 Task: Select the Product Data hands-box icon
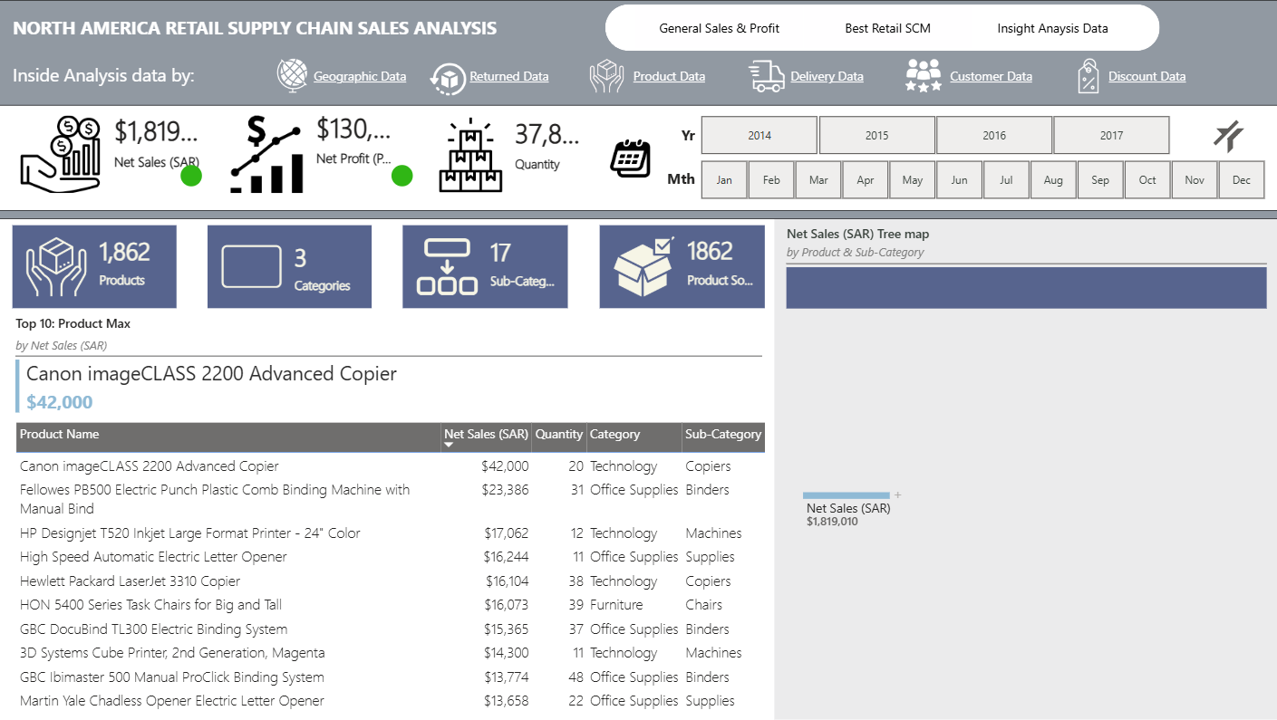607,76
